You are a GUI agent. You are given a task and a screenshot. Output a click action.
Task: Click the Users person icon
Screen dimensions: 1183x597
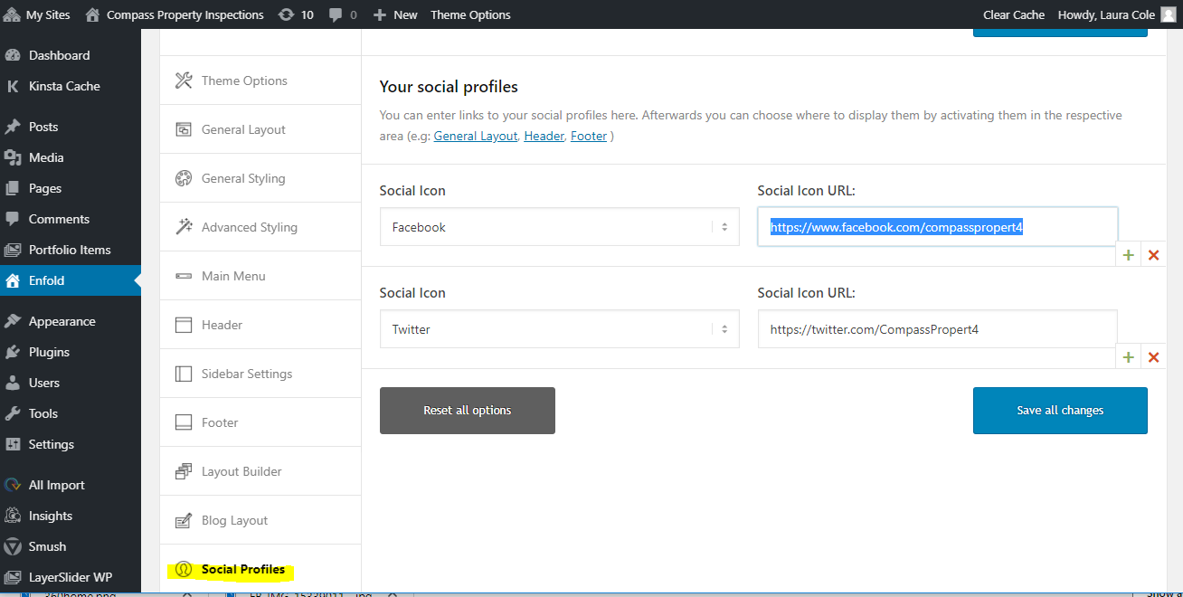pyautogui.click(x=13, y=383)
